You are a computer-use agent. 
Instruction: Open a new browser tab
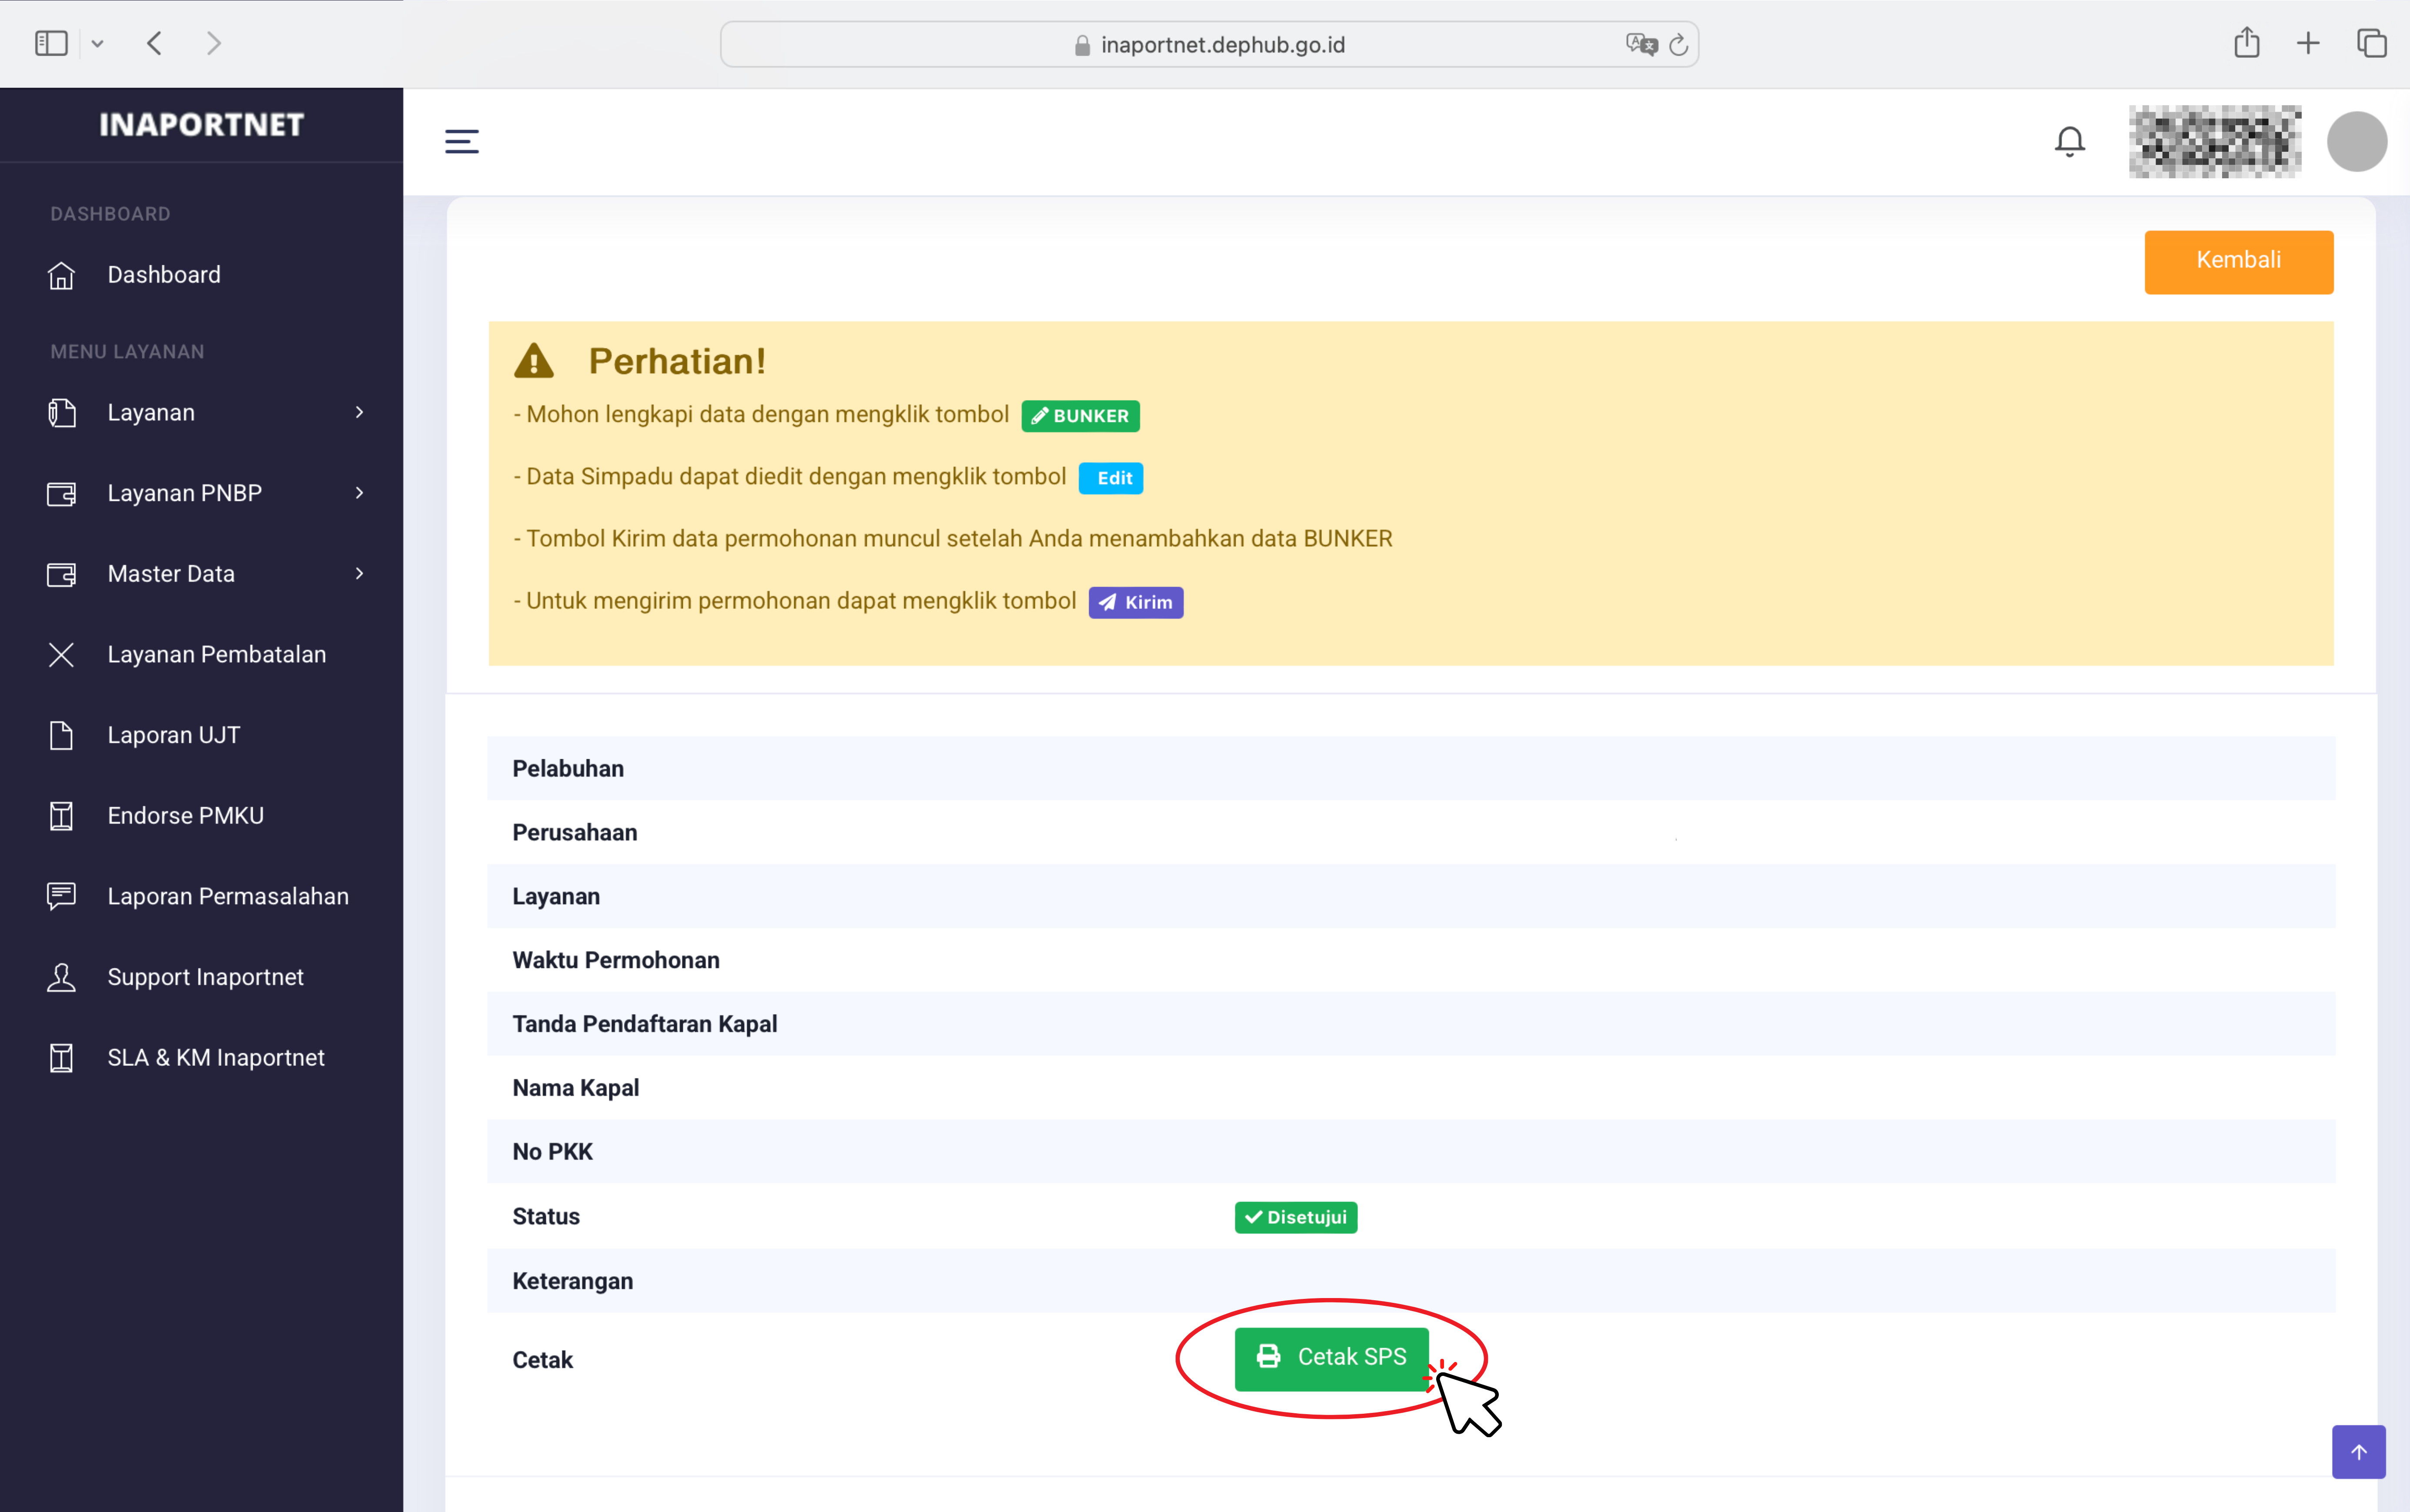point(2308,43)
